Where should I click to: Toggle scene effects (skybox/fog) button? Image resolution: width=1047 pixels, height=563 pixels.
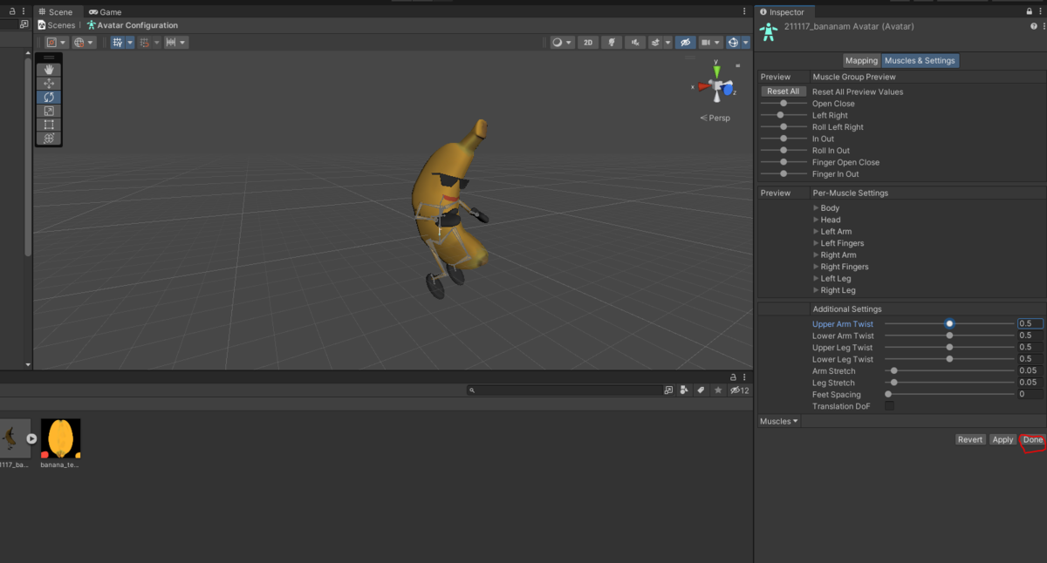point(656,43)
